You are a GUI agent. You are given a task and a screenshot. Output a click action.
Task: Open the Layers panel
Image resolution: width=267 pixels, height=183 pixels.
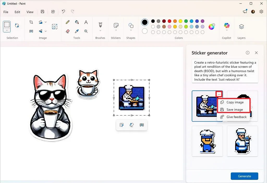click(241, 27)
